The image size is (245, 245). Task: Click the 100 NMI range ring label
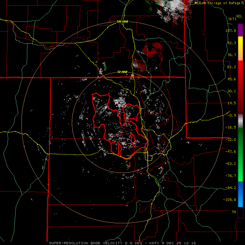tap(122, 22)
